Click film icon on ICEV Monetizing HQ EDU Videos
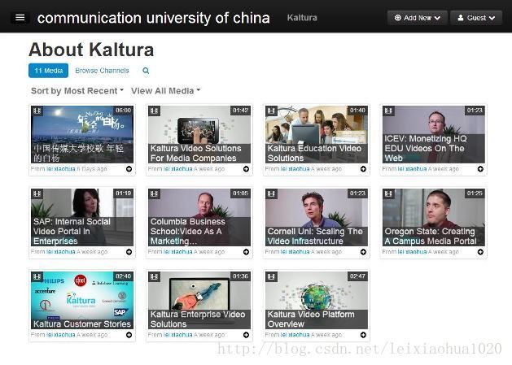 [x=388, y=111]
